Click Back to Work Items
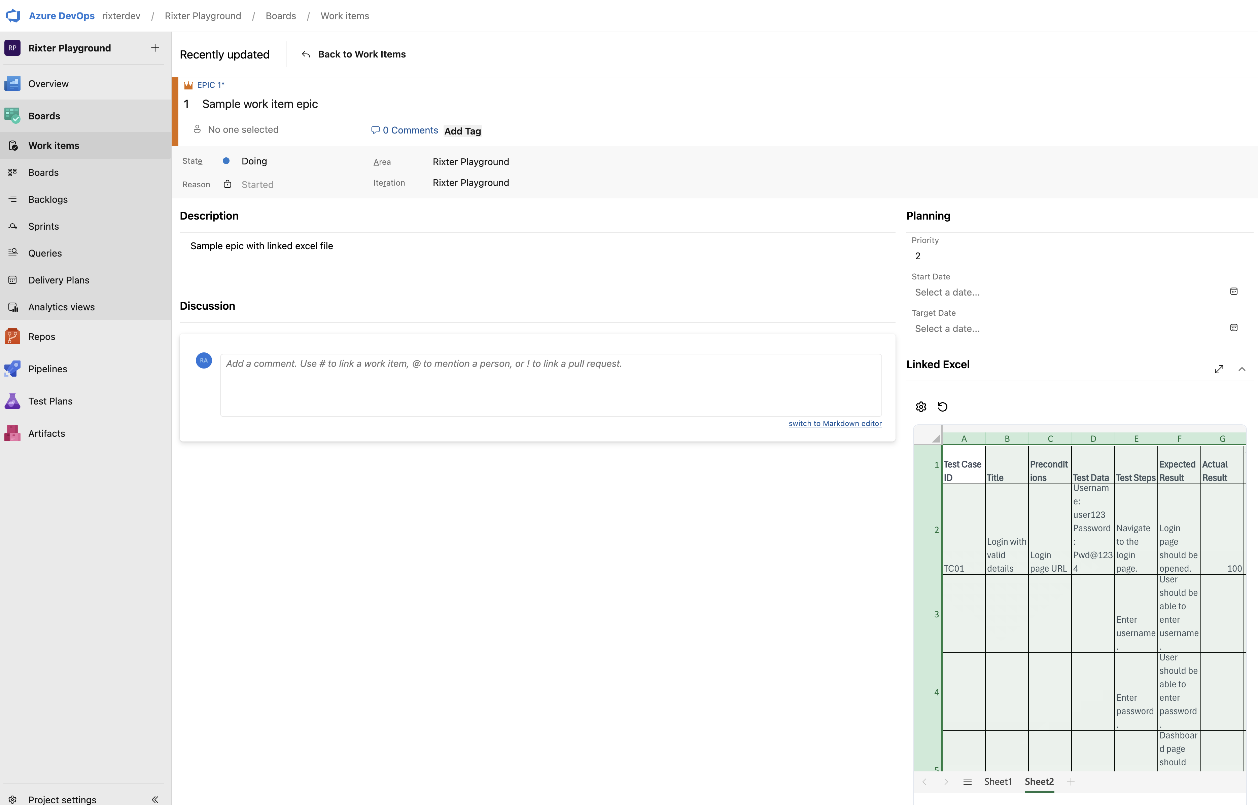 pos(362,54)
